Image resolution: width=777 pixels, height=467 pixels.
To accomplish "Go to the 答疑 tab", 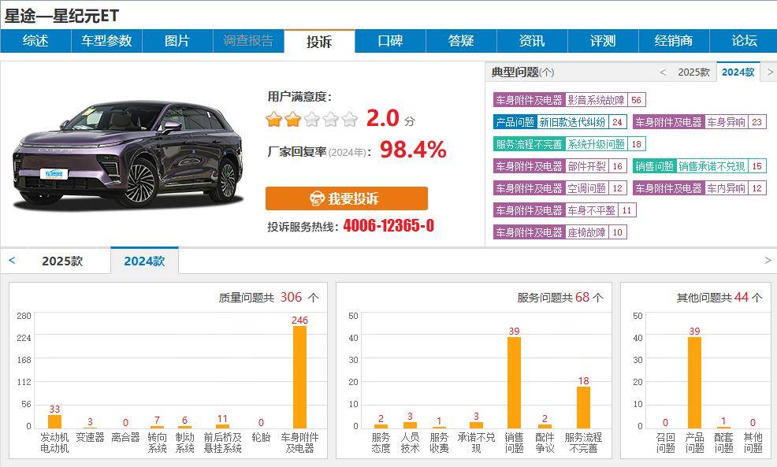I will [461, 41].
